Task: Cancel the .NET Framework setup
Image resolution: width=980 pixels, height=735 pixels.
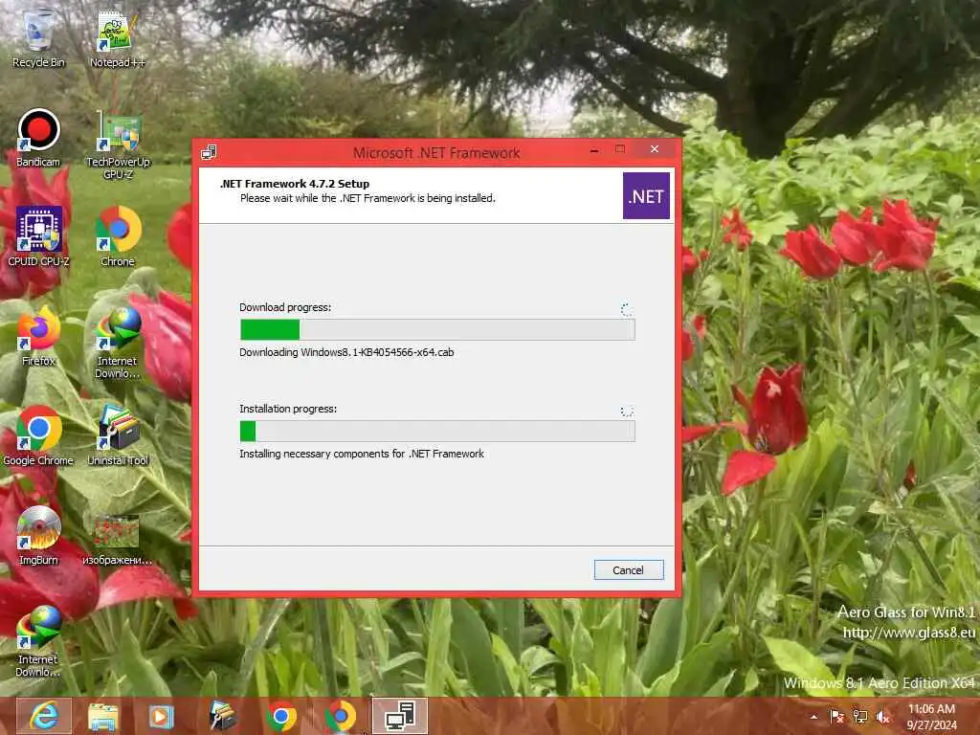Action: point(628,570)
